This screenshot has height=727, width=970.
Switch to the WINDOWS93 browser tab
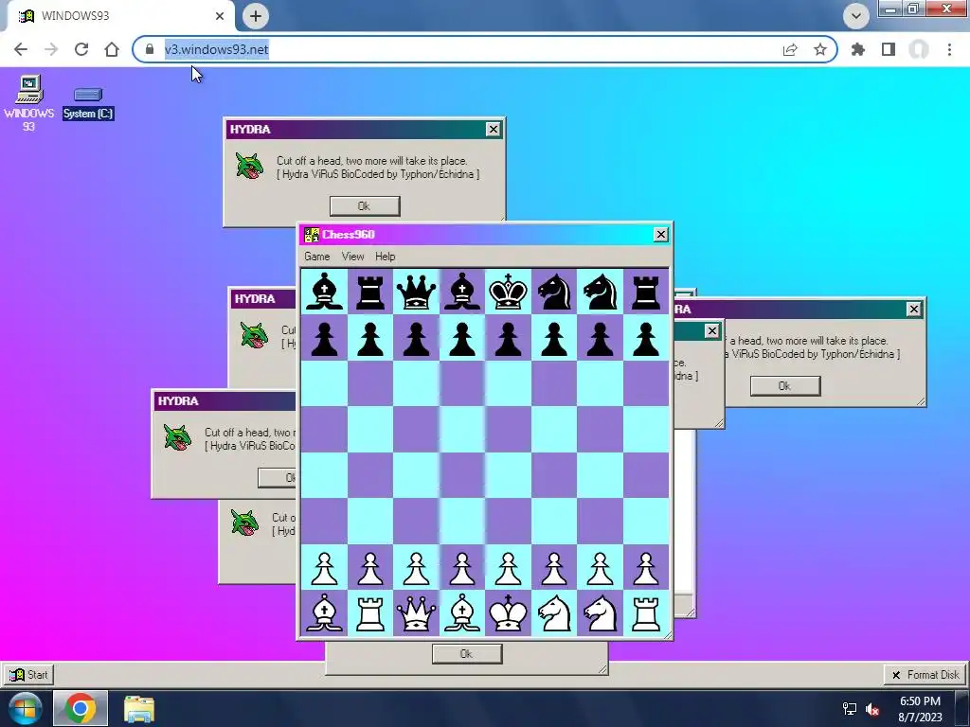coord(120,16)
